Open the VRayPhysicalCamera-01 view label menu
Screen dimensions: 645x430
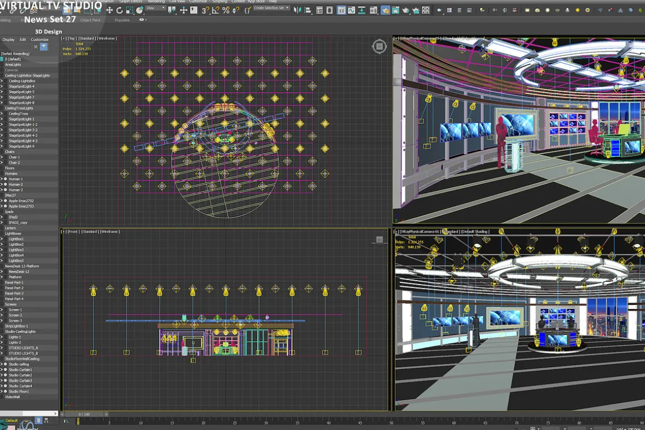(x=420, y=232)
